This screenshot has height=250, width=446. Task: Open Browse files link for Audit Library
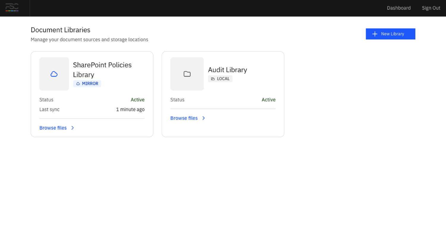click(x=184, y=118)
